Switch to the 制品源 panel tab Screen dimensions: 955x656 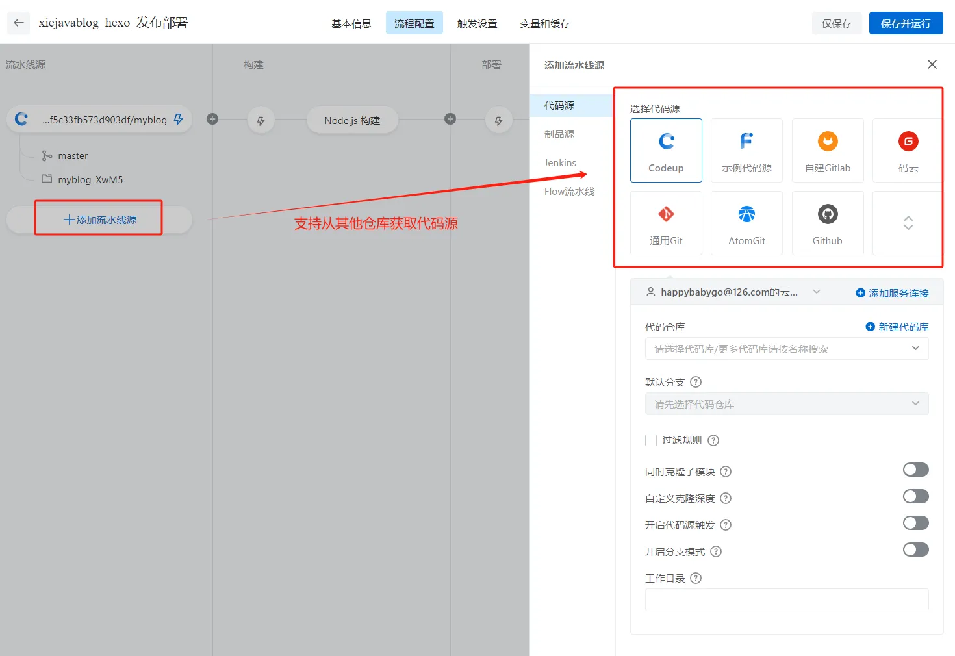click(x=560, y=134)
